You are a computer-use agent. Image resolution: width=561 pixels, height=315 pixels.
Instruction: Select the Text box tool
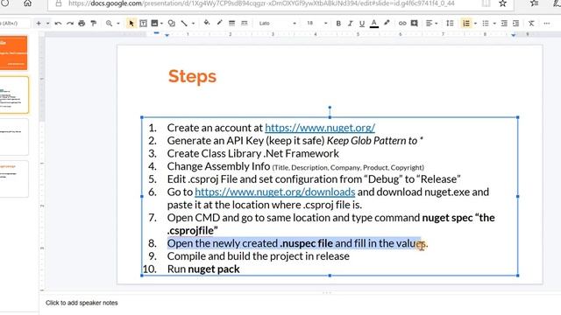click(x=143, y=24)
